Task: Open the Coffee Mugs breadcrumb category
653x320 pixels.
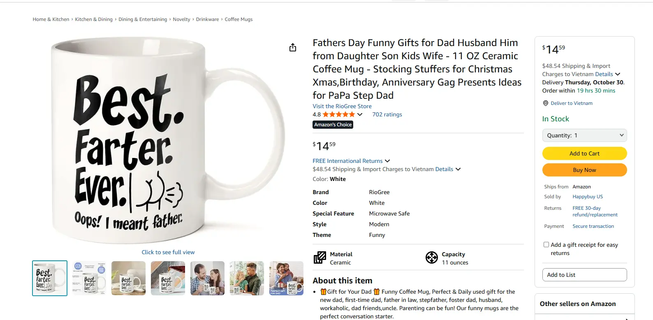Action: coord(239,19)
